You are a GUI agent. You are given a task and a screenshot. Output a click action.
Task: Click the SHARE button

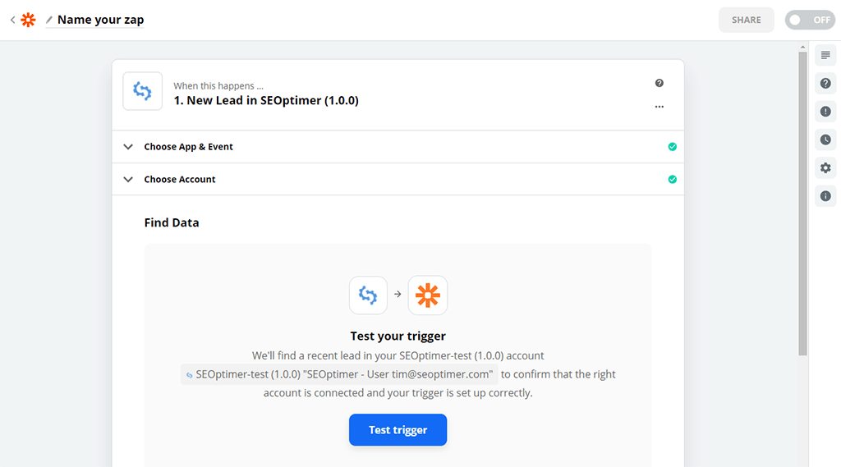pos(746,20)
